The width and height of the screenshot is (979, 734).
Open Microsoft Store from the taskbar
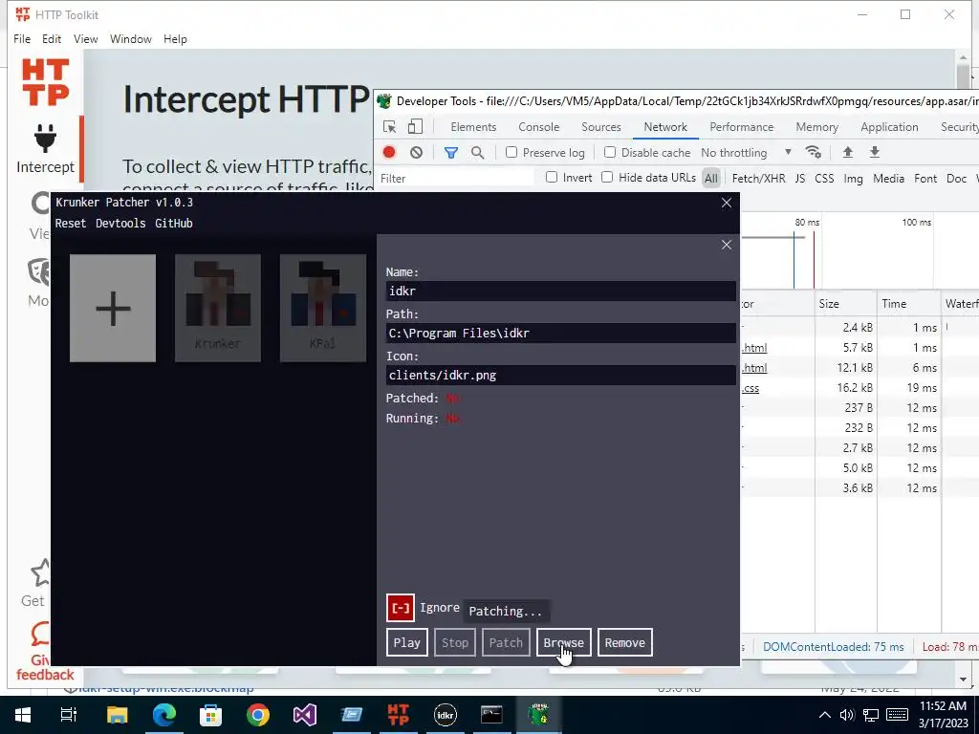211,715
